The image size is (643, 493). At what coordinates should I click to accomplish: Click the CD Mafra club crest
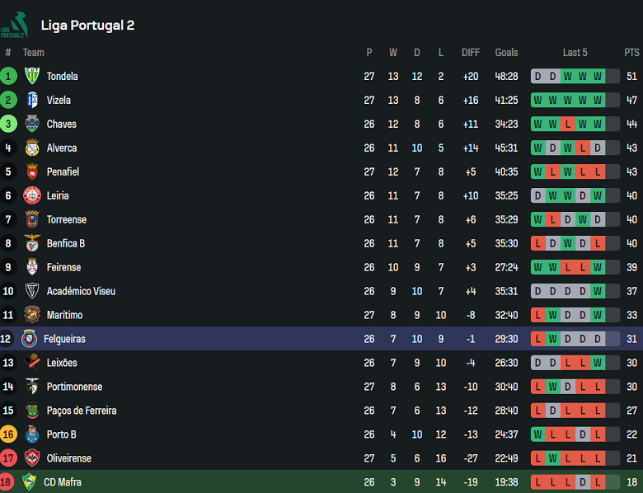coord(30,482)
